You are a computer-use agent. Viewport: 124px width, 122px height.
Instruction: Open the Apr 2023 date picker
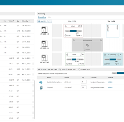(x=42, y=21)
